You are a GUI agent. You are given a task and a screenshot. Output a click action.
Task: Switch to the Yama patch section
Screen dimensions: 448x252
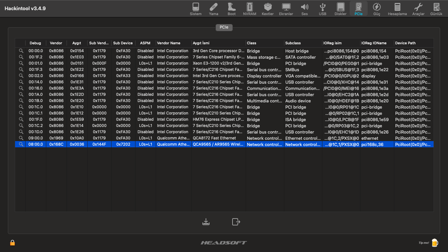[x=214, y=9]
